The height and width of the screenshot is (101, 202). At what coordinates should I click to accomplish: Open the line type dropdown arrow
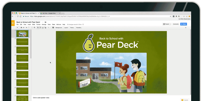[x=50, y=28]
